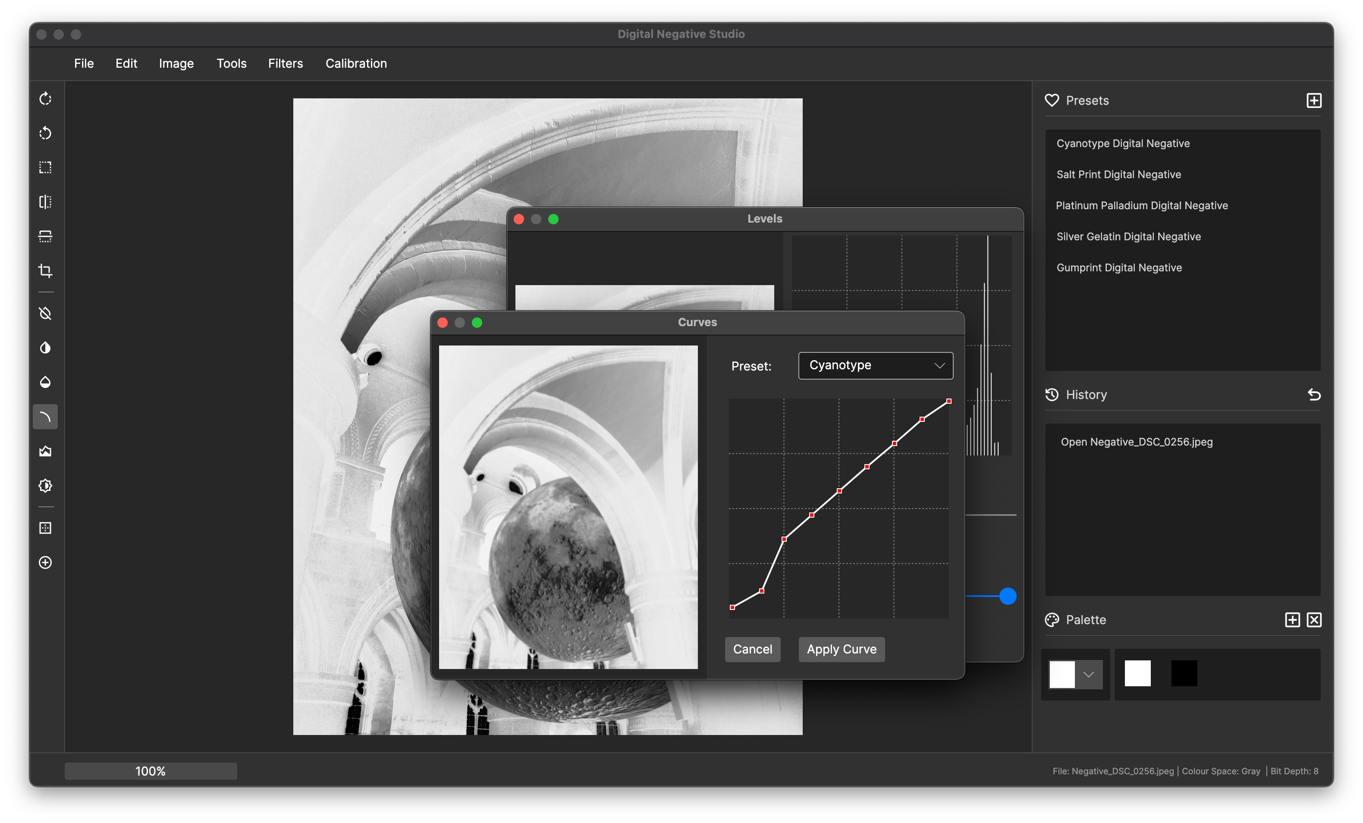Image resolution: width=1363 pixels, height=823 pixels.
Task: Open the Calibration menu
Action: 356,63
